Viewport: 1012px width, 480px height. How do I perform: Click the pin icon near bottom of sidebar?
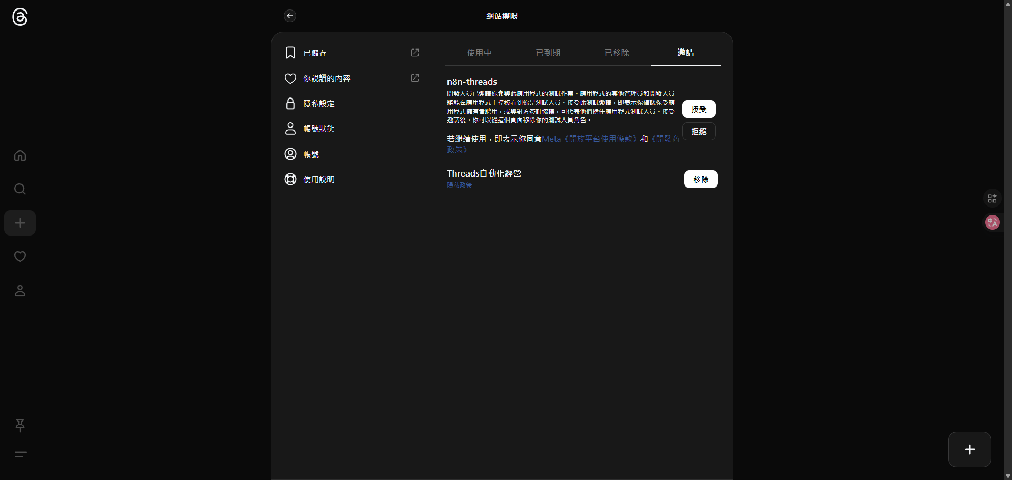click(x=20, y=426)
